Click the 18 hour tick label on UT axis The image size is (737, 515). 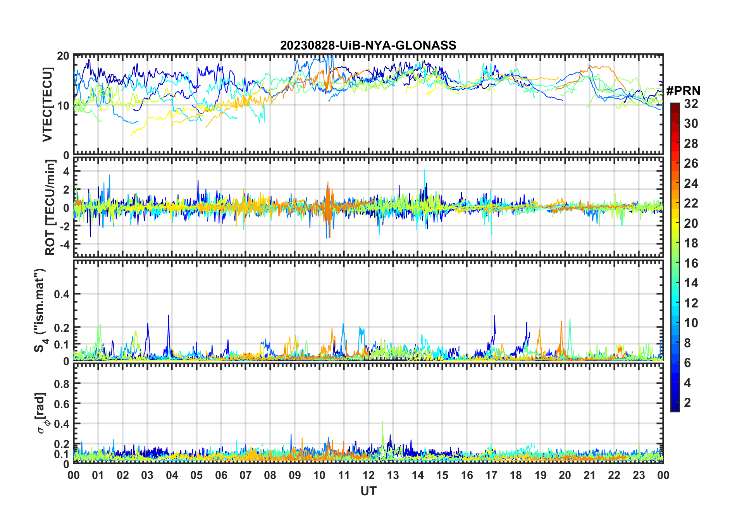516,475
